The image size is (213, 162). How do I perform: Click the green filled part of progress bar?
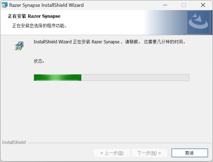point(58,78)
